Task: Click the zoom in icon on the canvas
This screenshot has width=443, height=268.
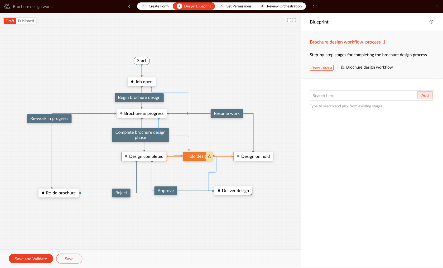Action: tap(289, 20)
